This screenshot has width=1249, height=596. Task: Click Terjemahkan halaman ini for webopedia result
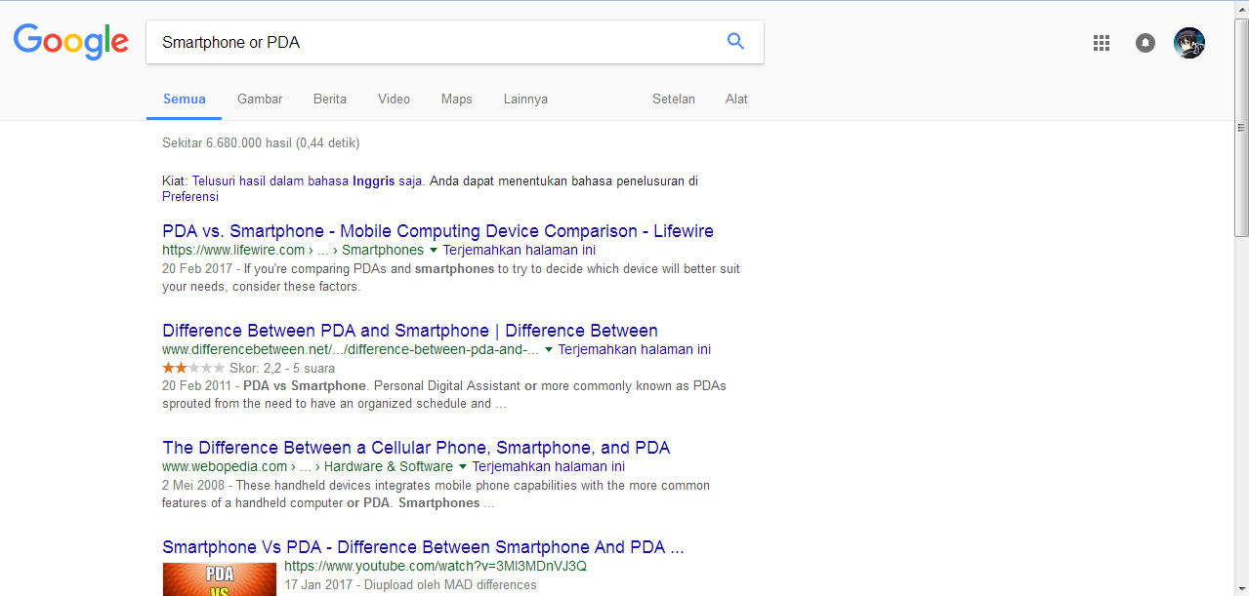(549, 466)
